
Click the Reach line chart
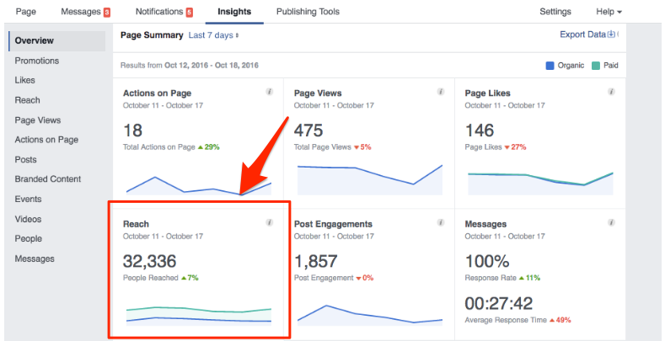tap(199, 315)
